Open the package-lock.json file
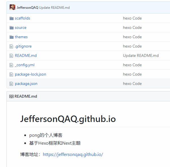Image resolution: width=170 pixels, height=167 pixels. click(30, 74)
